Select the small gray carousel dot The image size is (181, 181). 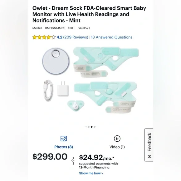coord(86,127)
